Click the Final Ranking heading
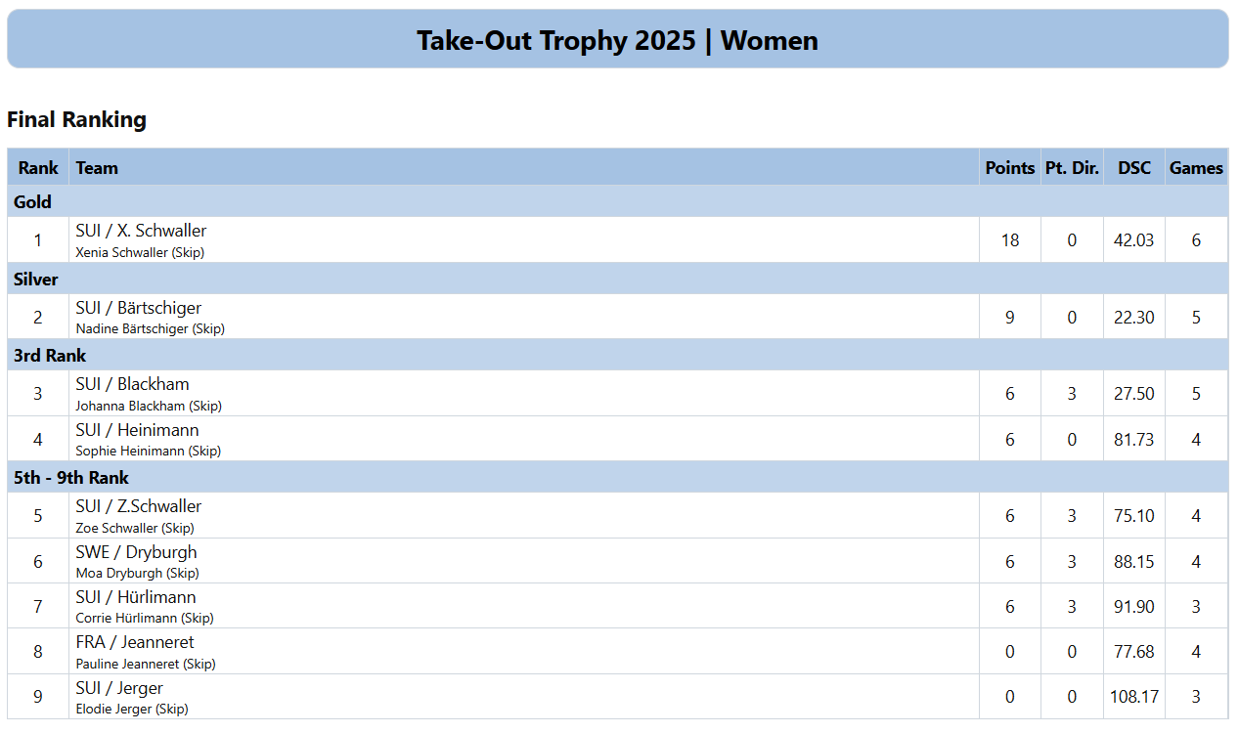The width and height of the screenshot is (1239, 733). pos(76,120)
